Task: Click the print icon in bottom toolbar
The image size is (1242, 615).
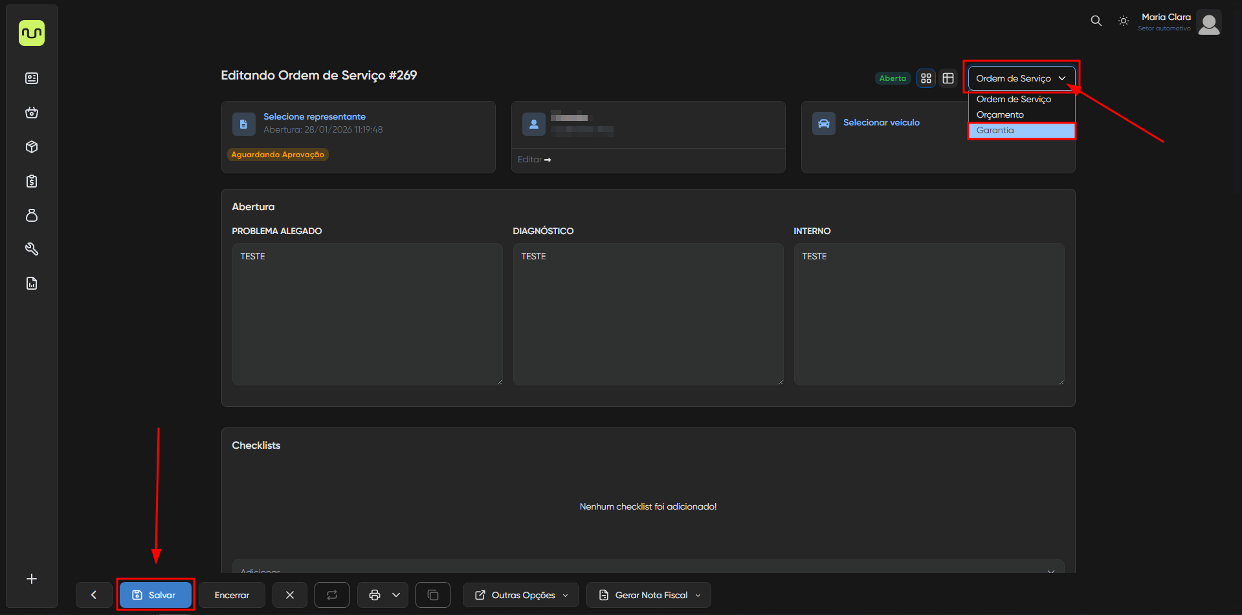Action: [x=374, y=595]
